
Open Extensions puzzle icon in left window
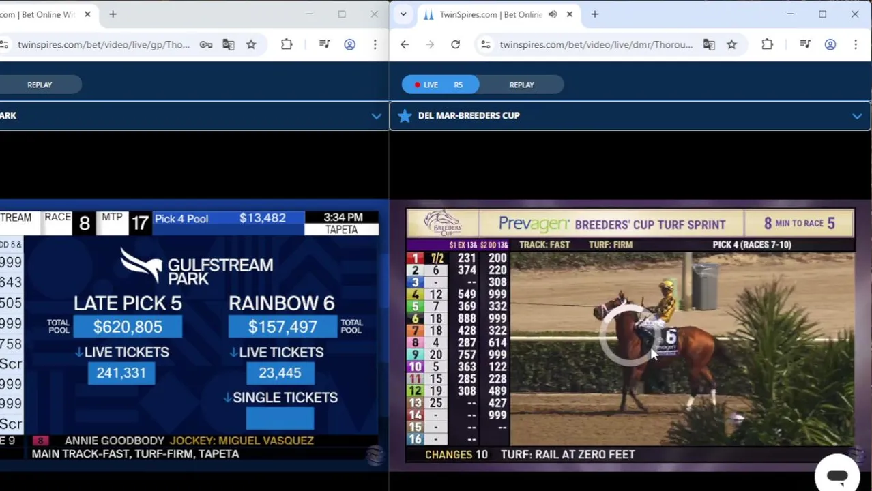pyautogui.click(x=287, y=44)
